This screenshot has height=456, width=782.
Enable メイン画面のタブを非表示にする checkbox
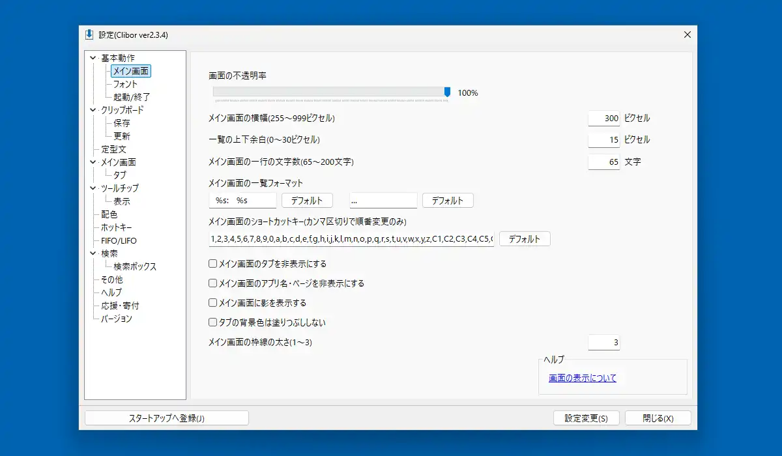click(212, 264)
